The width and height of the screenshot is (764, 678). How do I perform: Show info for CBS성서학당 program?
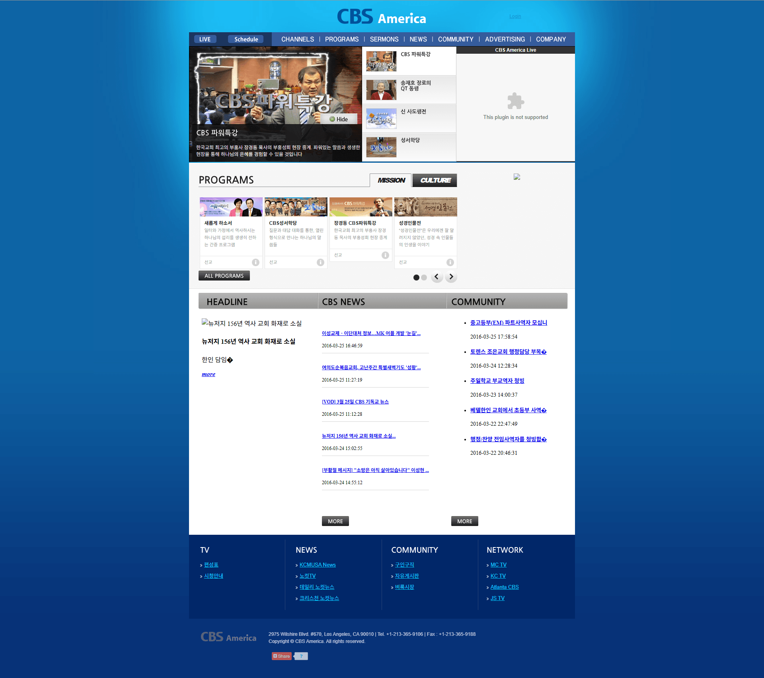[320, 262]
